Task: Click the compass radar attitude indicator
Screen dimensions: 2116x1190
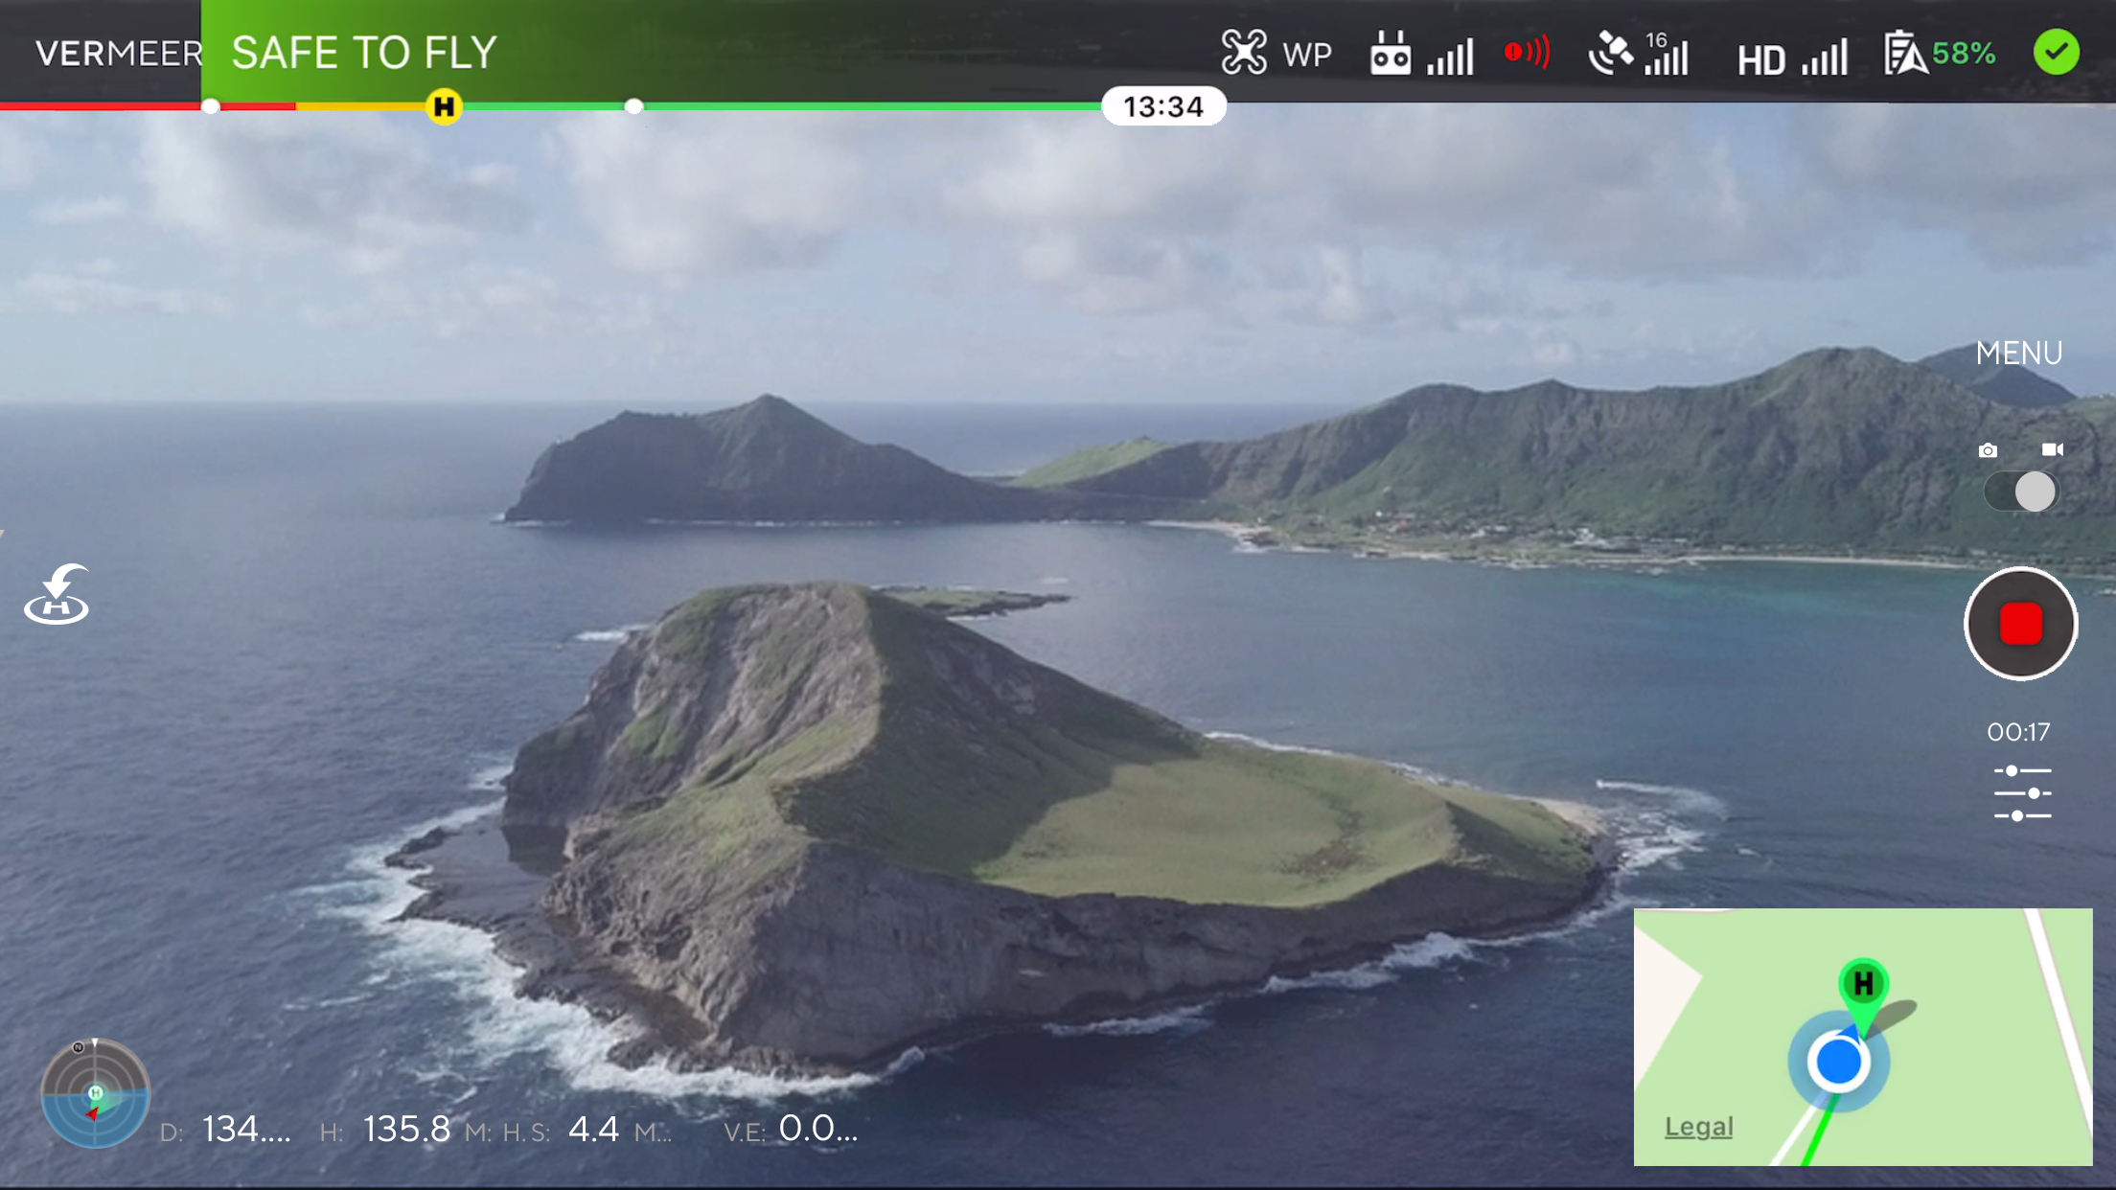Action: coord(95,1093)
